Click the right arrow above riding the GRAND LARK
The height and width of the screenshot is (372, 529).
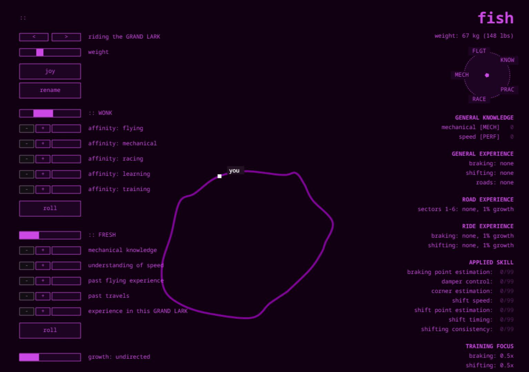[66, 37]
